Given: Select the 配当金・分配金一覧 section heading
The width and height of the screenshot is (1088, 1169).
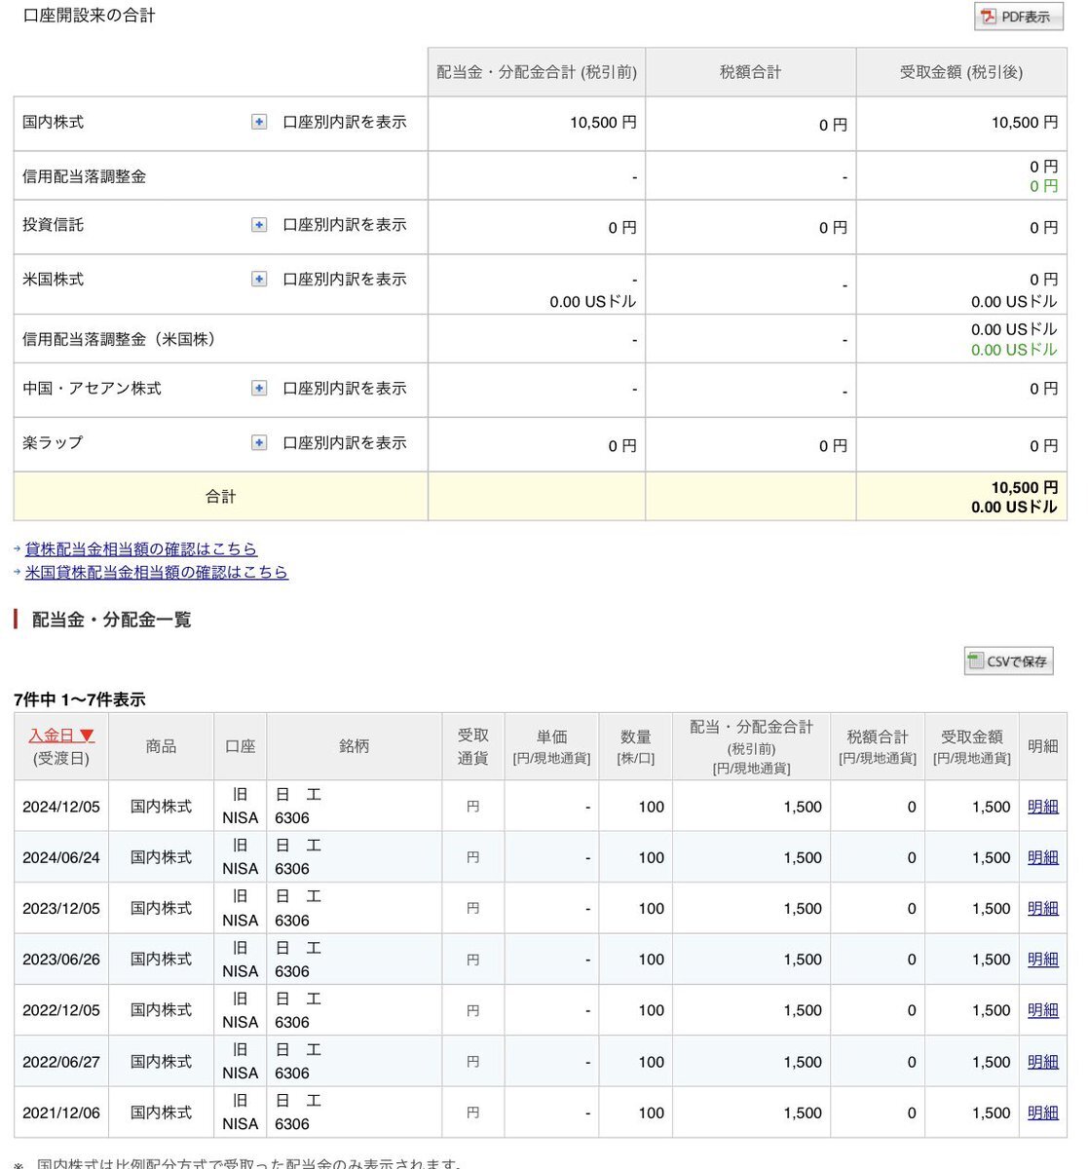Looking at the screenshot, I should coord(111,620).
